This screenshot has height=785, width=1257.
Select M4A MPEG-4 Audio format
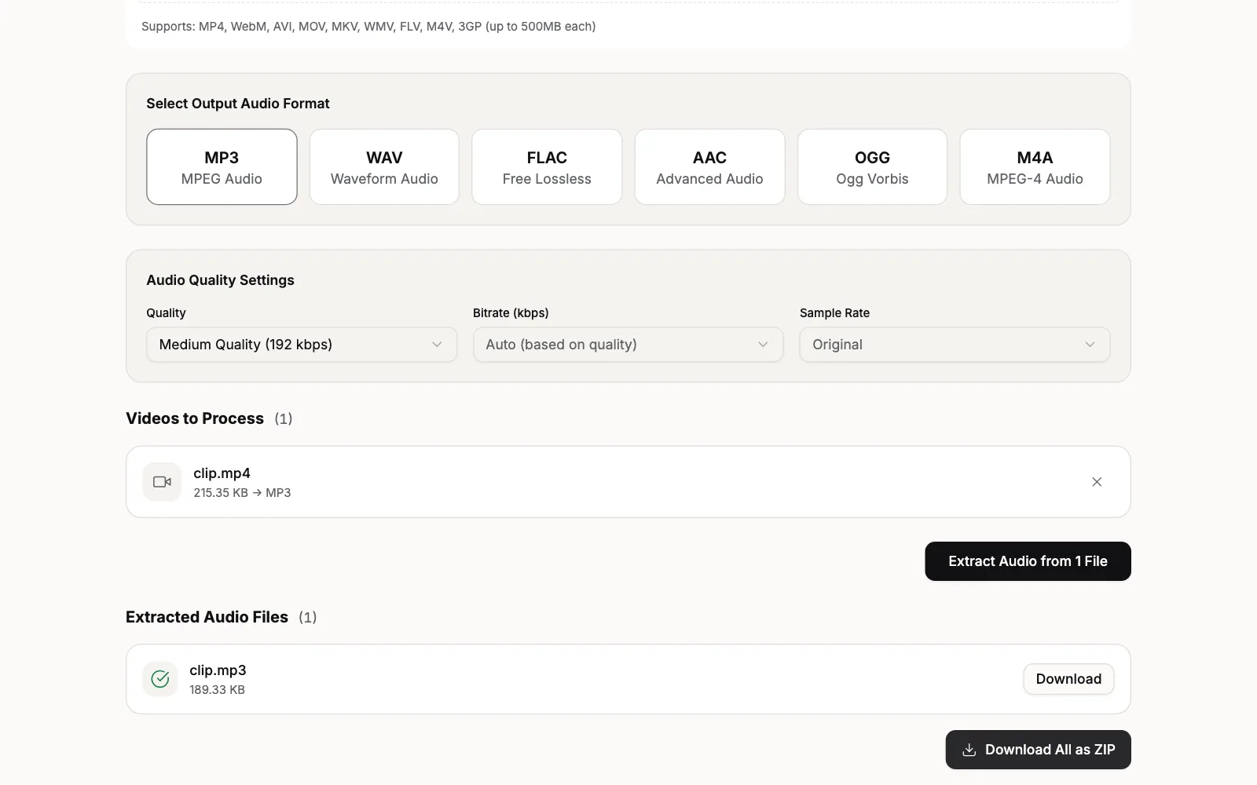point(1035,167)
